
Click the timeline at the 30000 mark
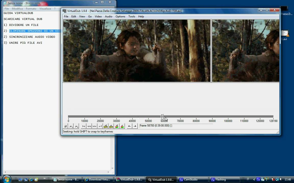tap(116, 116)
